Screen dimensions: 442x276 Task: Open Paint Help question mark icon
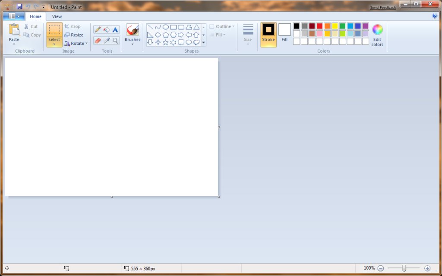pyautogui.click(x=435, y=16)
